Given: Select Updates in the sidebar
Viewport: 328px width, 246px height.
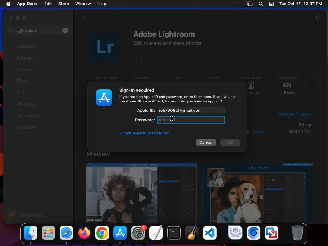Looking at the screenshot, I should 26,127.
